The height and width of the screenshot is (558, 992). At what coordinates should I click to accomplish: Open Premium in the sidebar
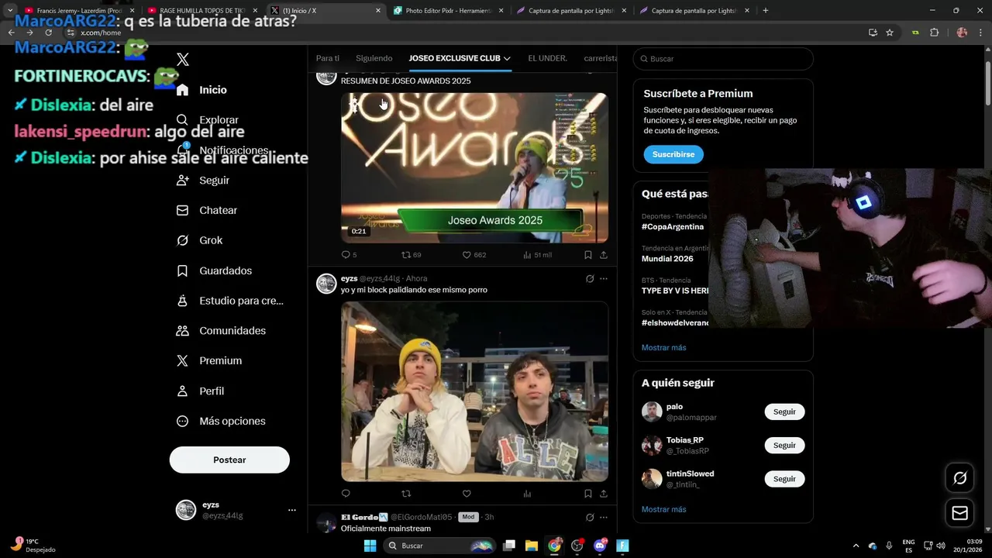pyautogui.click(x=209, y=360)
